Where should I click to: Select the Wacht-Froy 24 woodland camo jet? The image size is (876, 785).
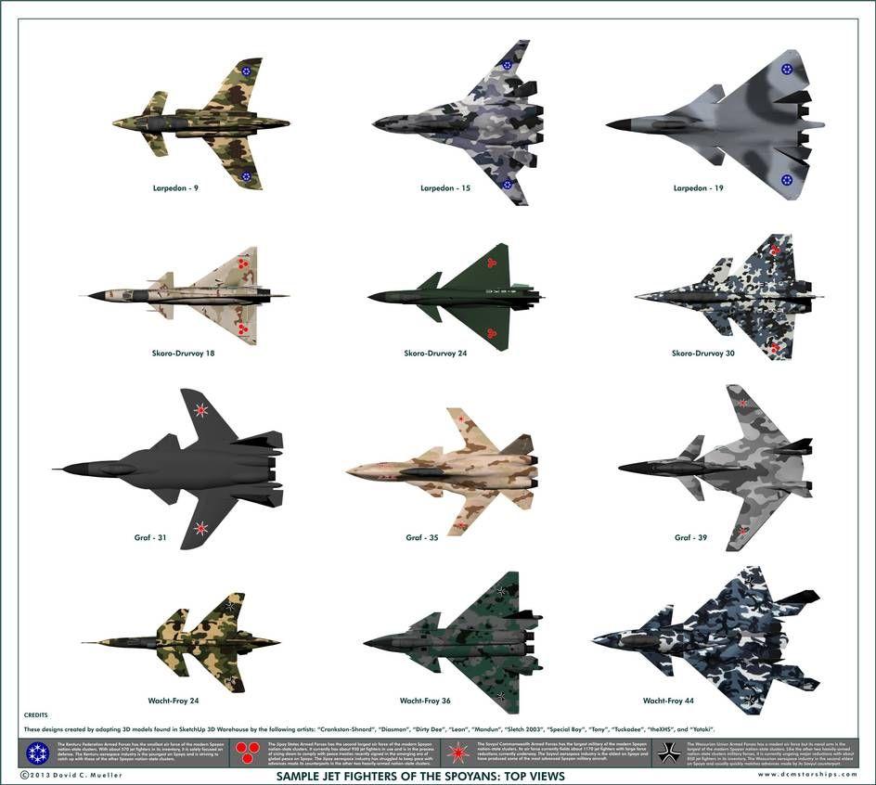coord(186,641)
